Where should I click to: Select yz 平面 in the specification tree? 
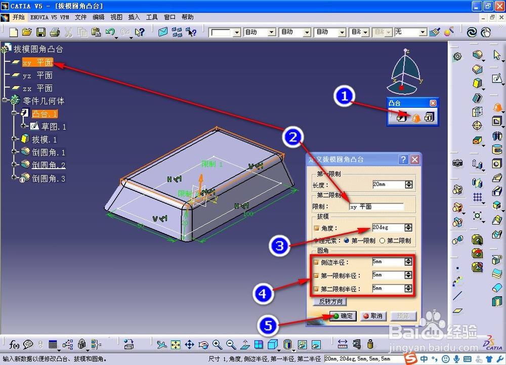[x=37, y=75]
